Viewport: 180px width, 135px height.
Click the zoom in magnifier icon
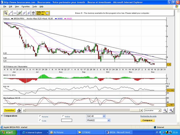coord(171,110)
